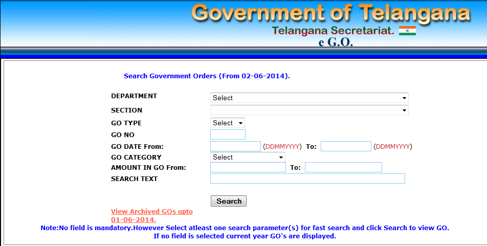The image size is (487, 246).
Task: Click the SEARCH TEXT label
Action: [x=134, y=179]
